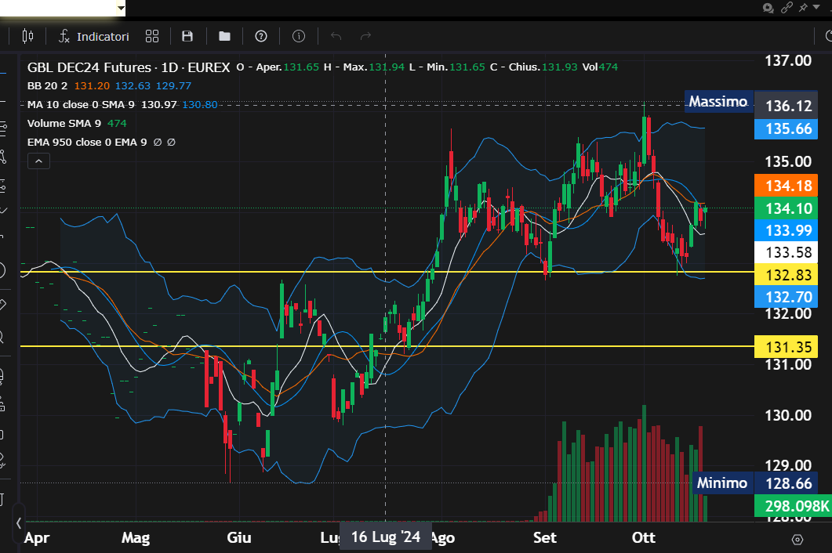Collapse the indicator legend with chevron
The width and height of the screenshot is (832, 553).
coord(39,161)
